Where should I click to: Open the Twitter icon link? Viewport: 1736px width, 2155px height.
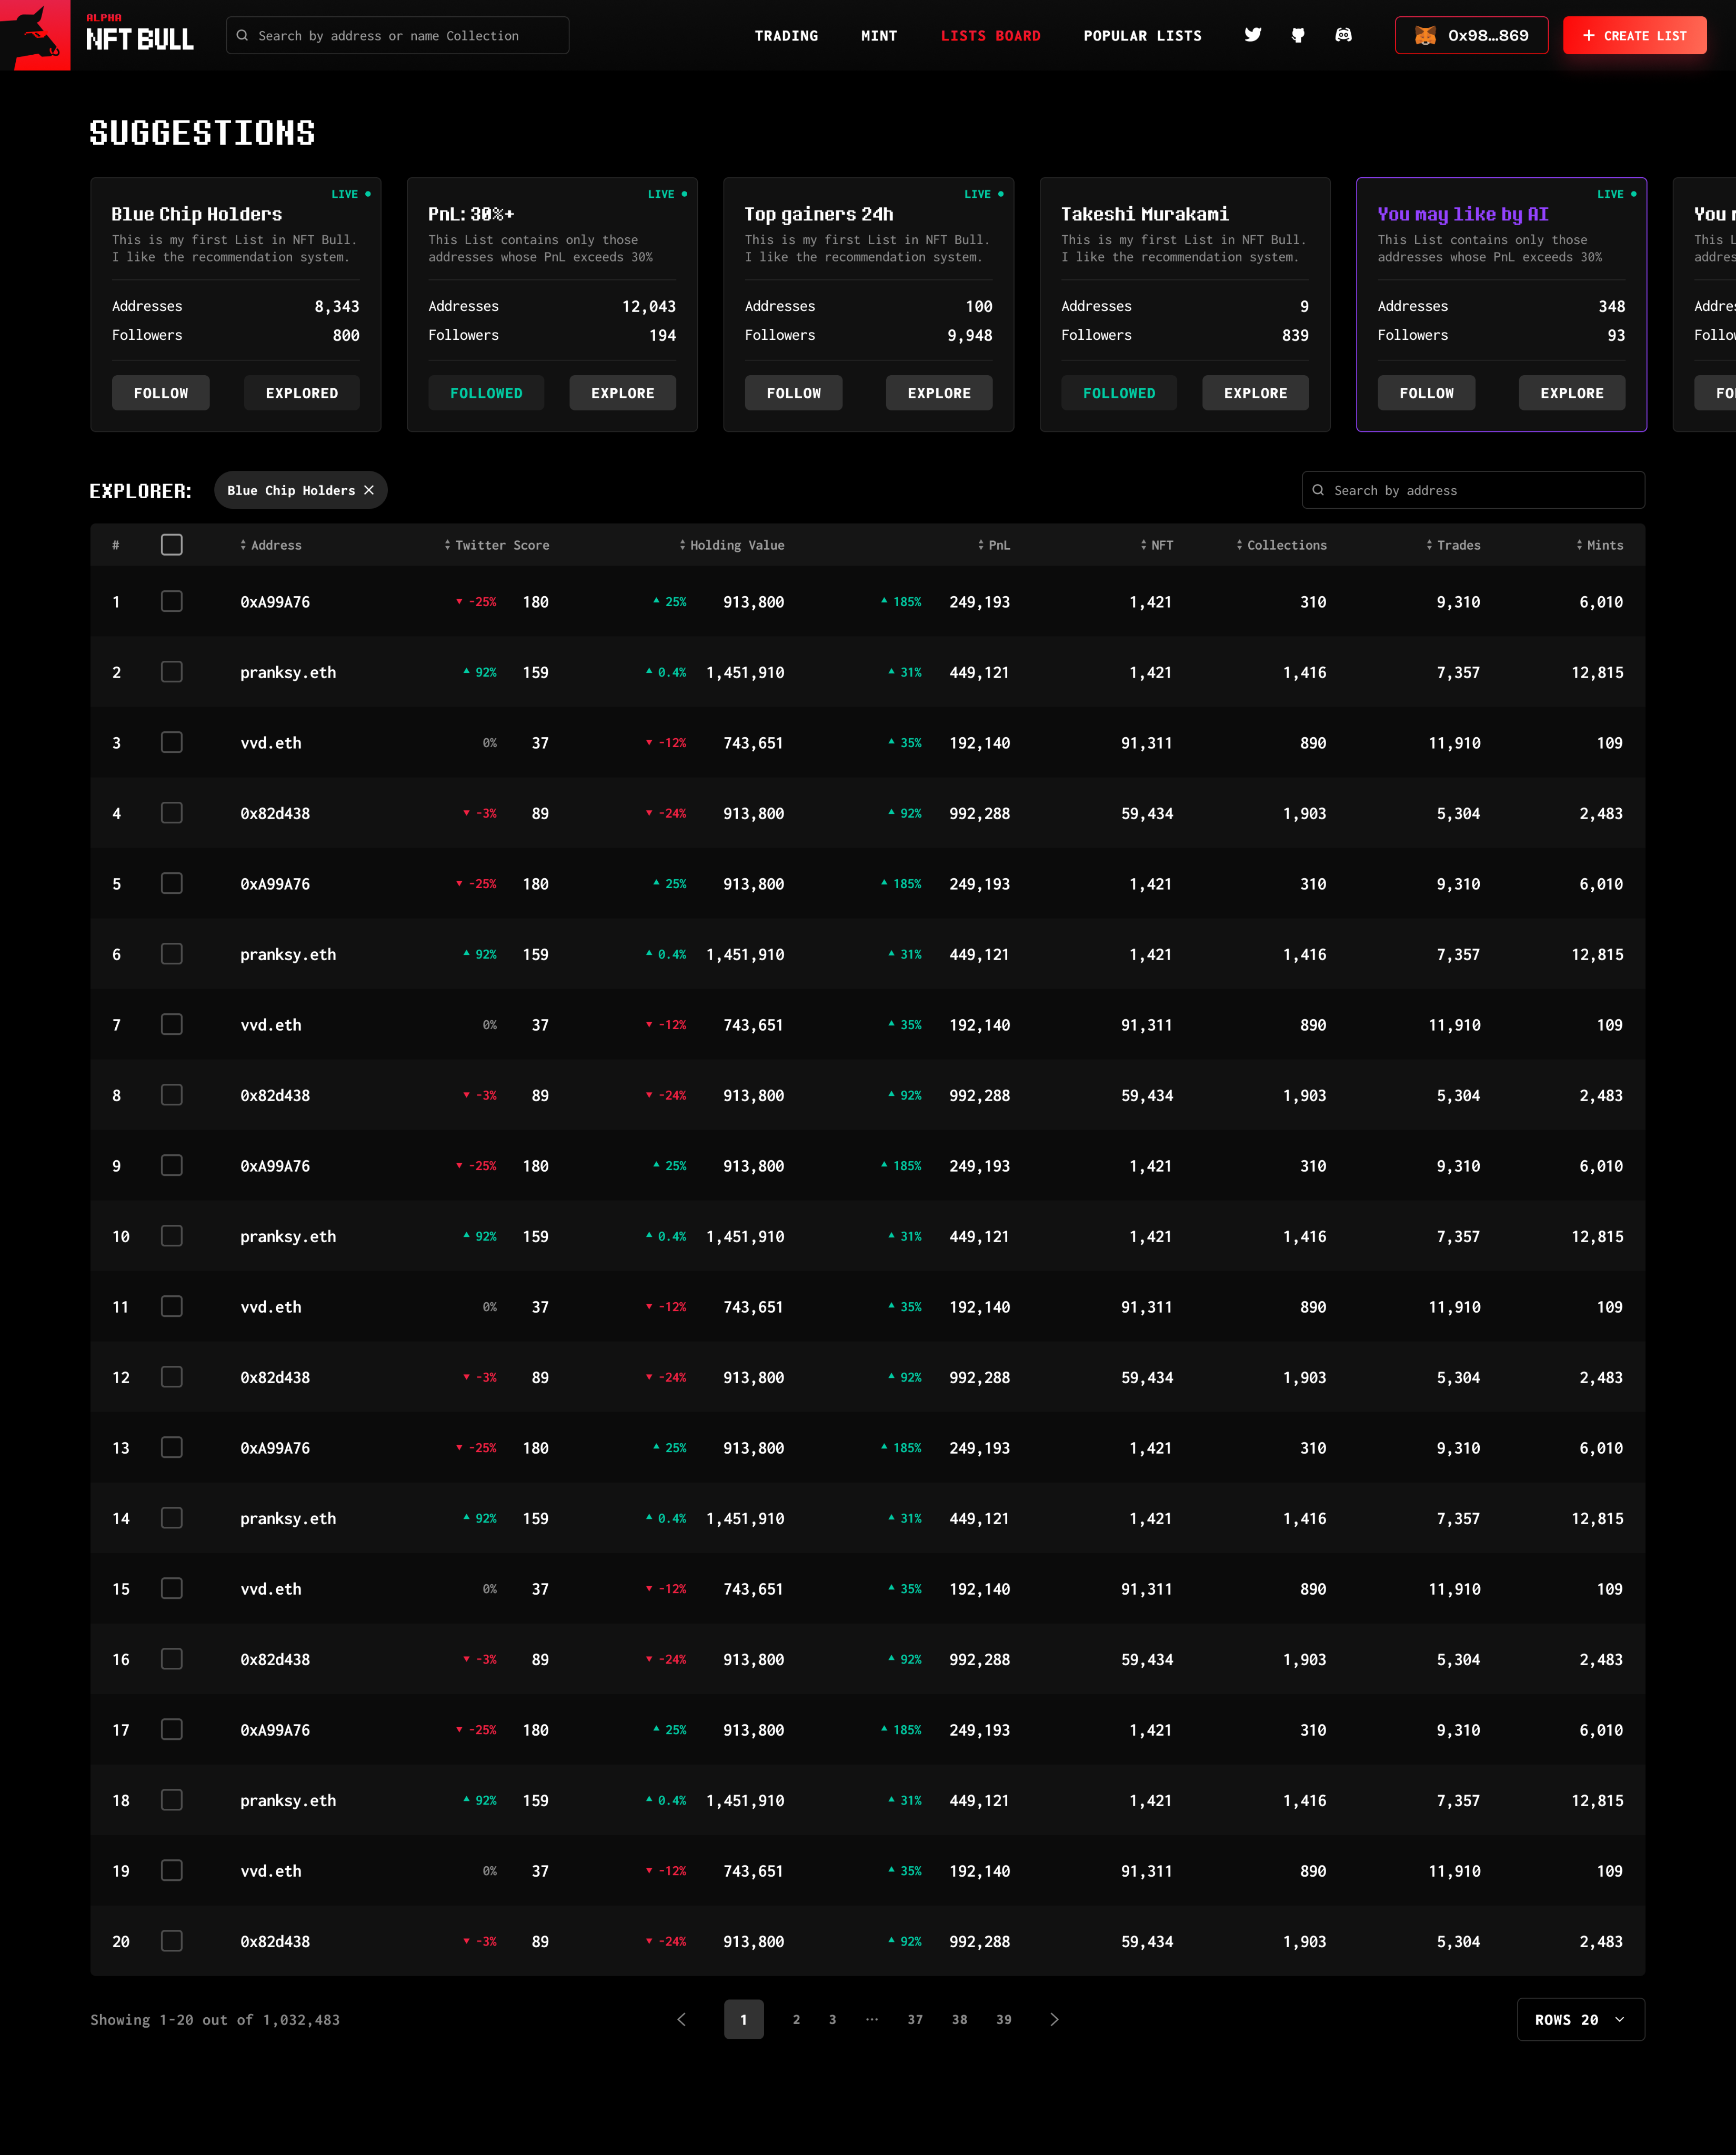point(1252,35)
